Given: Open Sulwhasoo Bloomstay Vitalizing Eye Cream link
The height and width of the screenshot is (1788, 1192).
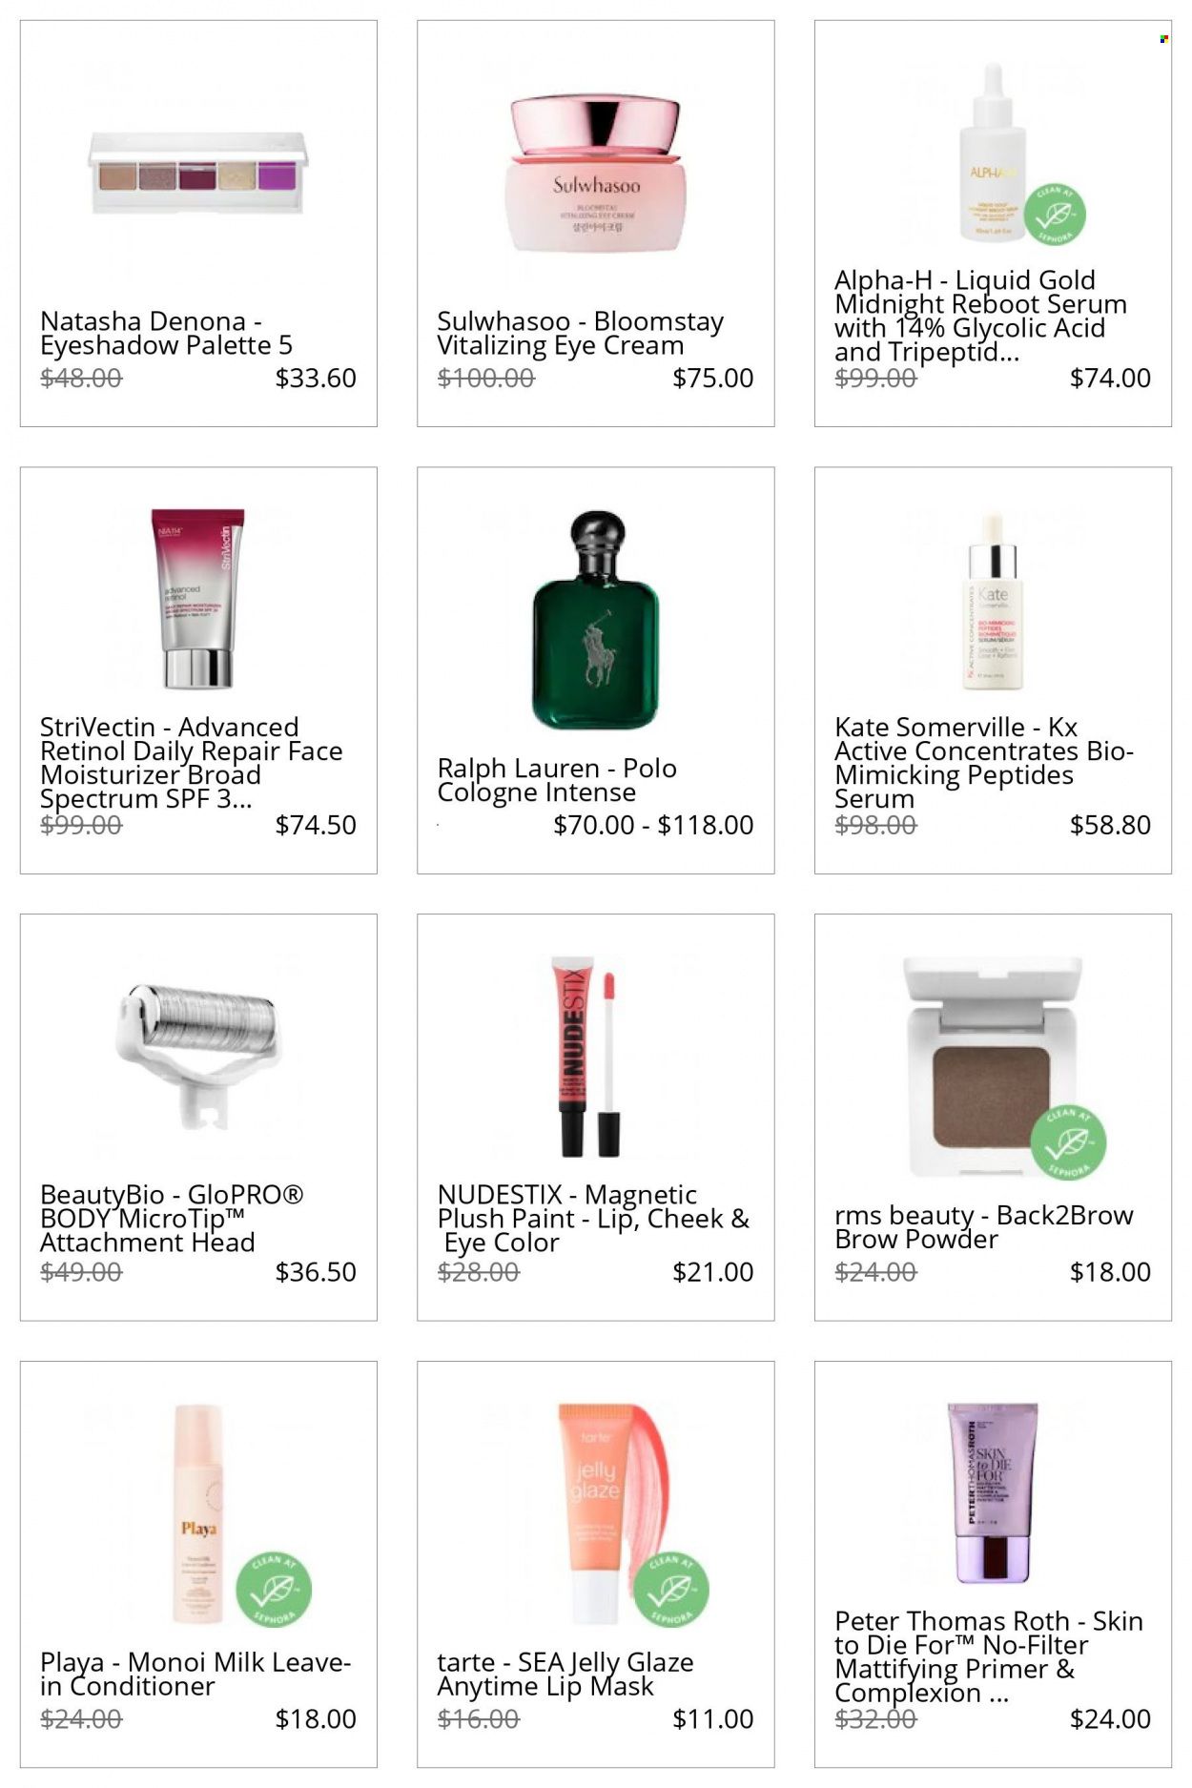Looking at the screenshot, I should pos(580,334).
